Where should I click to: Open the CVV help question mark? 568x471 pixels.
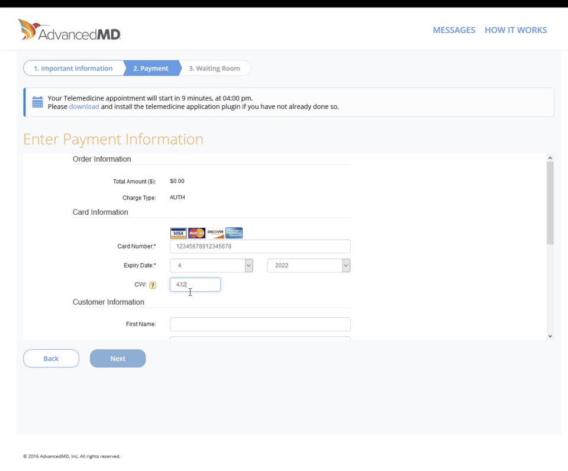[x=154, y=285]
